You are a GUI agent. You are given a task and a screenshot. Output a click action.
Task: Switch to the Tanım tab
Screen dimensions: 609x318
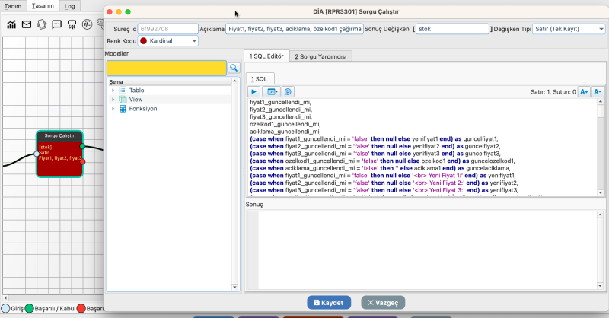click(x=14, y=5)
